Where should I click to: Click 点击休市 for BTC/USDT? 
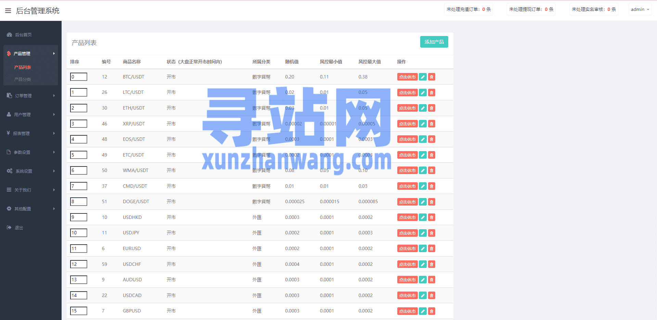407,77
